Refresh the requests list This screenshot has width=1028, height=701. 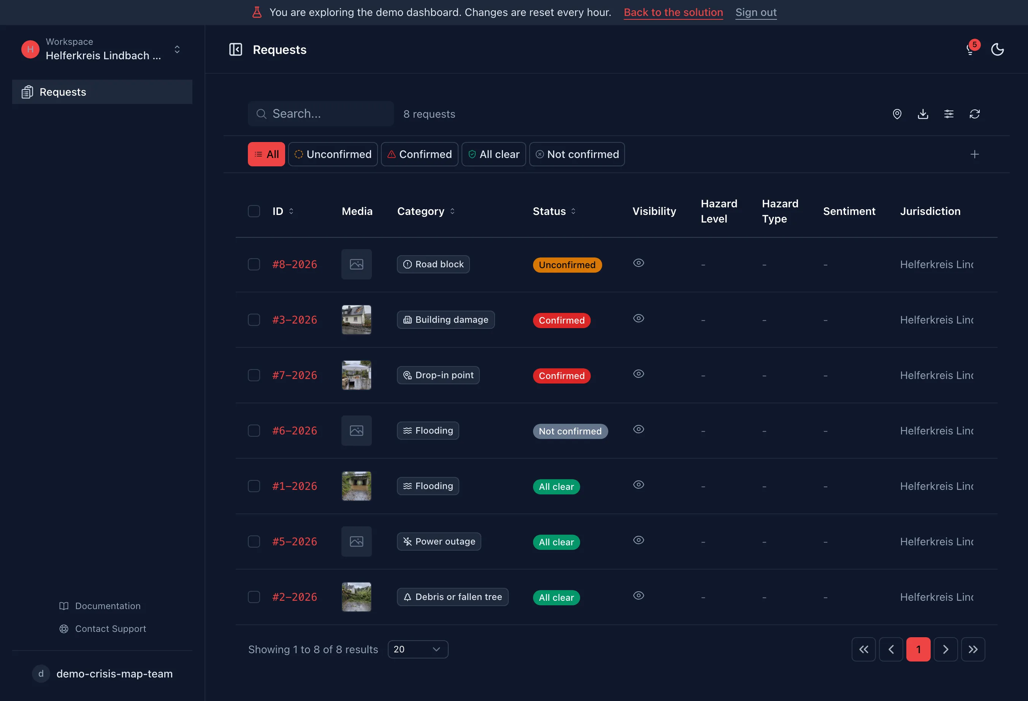[974, 114]
